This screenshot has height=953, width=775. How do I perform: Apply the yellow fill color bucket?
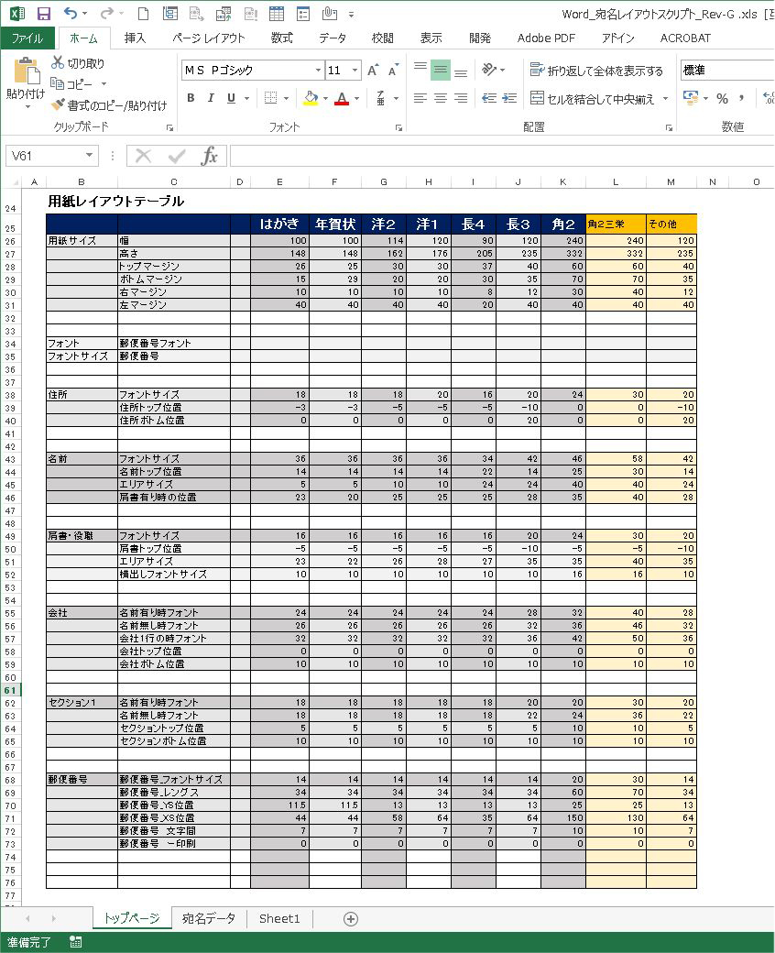[x=311, y=98]
